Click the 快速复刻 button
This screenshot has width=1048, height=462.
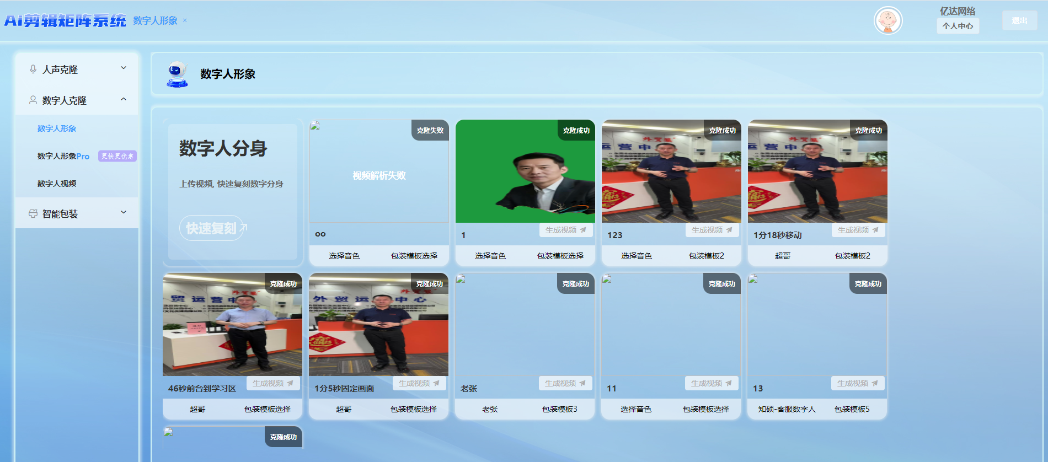point(211,228)
